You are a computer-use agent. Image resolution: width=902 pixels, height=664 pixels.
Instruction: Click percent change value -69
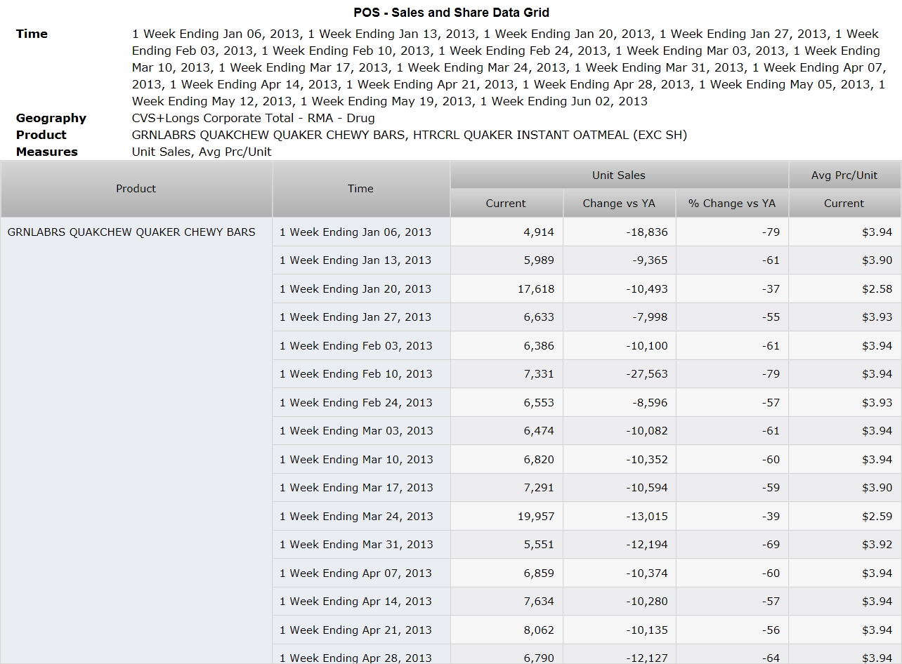pos(771,545)
